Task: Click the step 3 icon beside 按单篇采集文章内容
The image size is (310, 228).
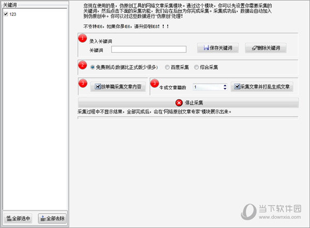Action: click(x=83, y=83)
